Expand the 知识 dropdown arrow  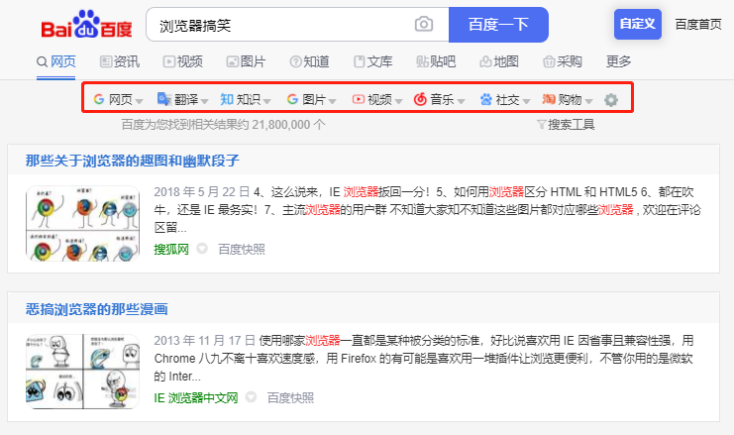pyautogui.click(x=266, y=101)
